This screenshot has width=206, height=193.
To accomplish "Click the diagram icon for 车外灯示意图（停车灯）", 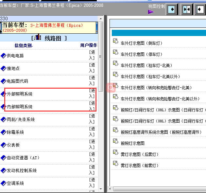I will 116,52.
